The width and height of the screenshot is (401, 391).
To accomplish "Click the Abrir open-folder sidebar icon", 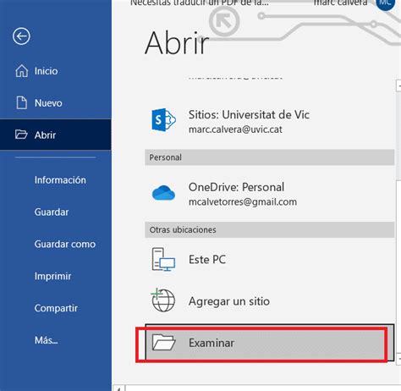I will [21, 135].
